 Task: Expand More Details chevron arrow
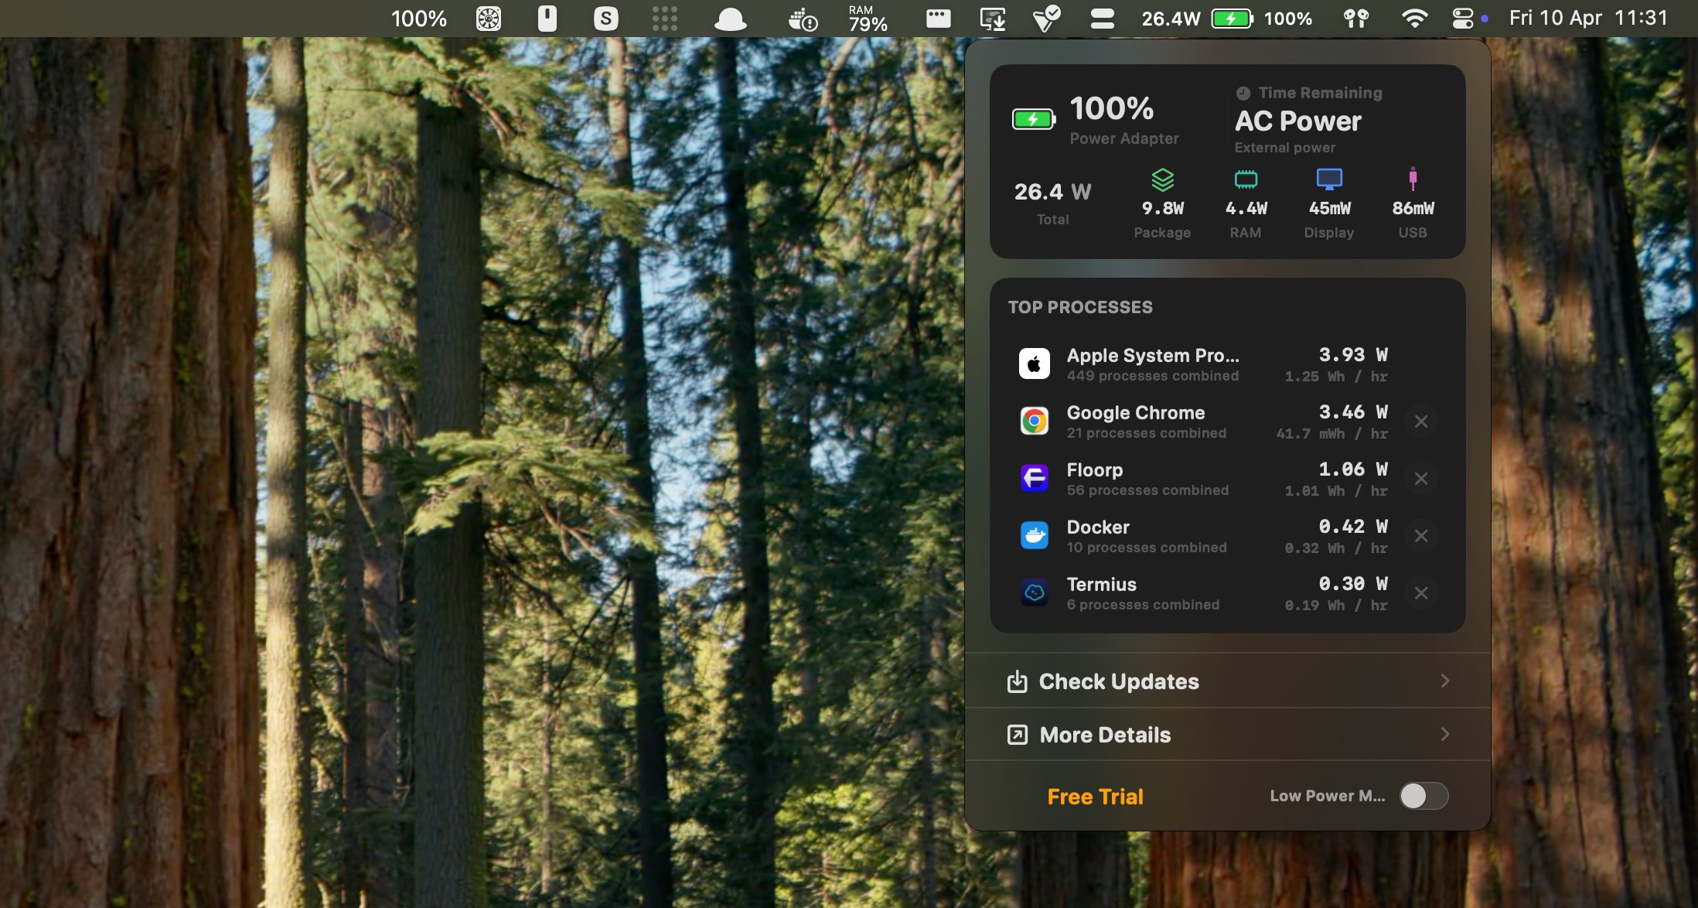click(1444, 734)
